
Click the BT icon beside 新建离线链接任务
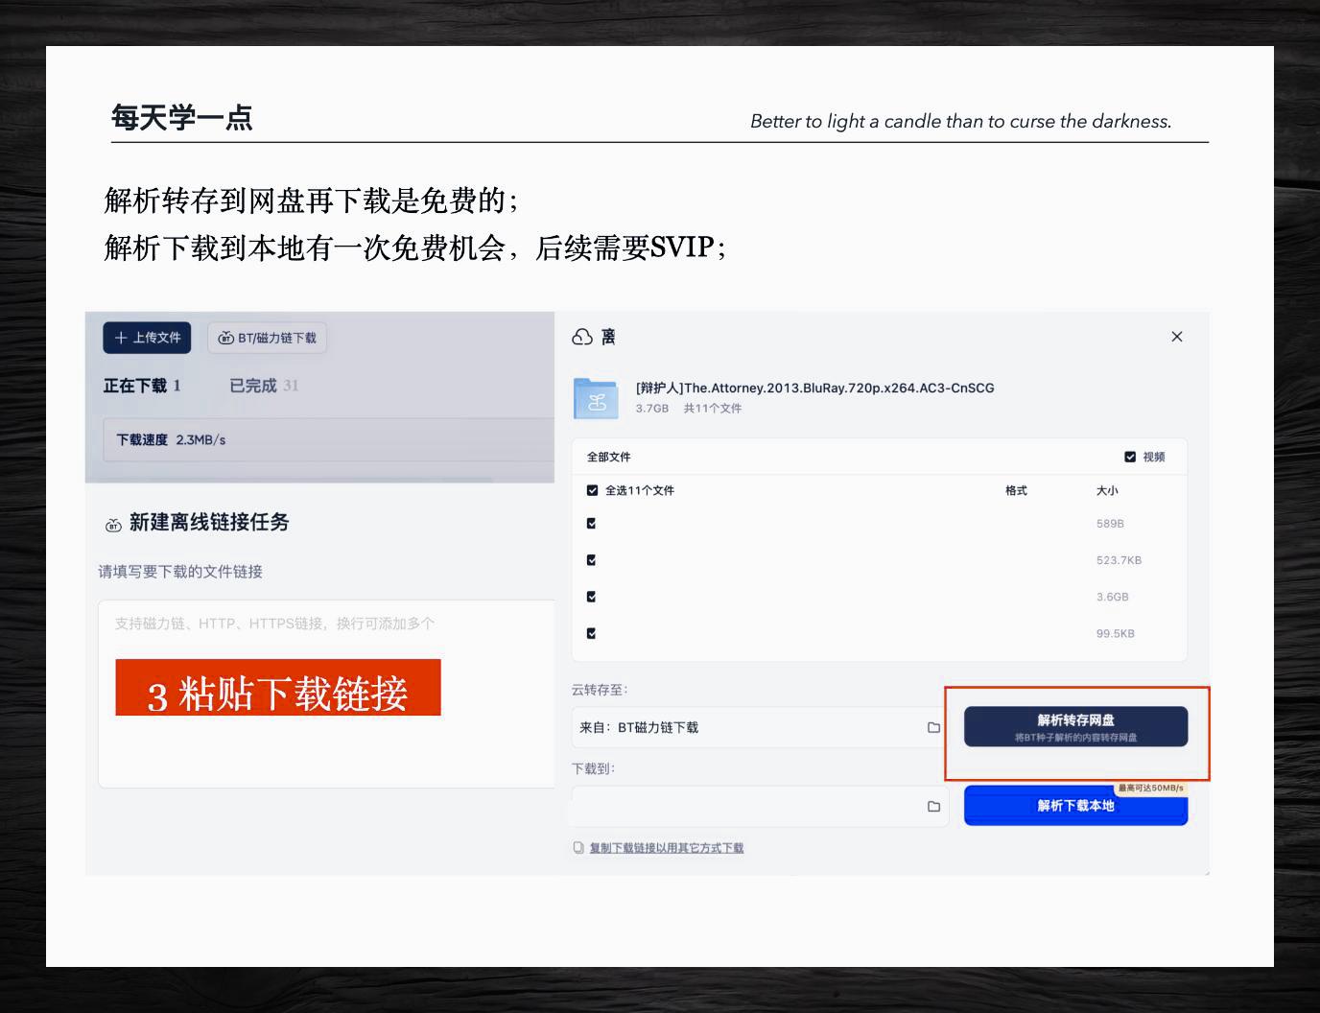tap(113, 524)
